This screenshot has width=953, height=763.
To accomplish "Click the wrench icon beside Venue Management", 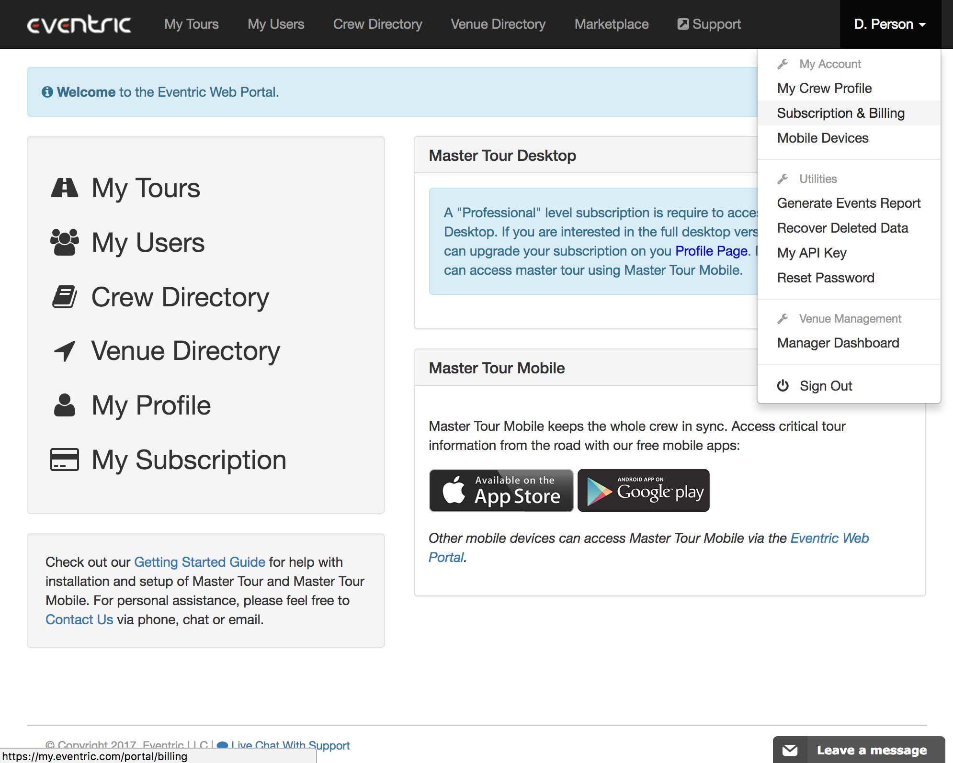I will point(783,318).
